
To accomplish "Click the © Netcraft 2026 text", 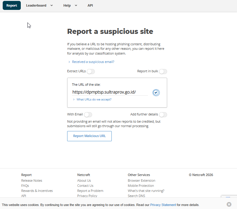I will 201,175.
